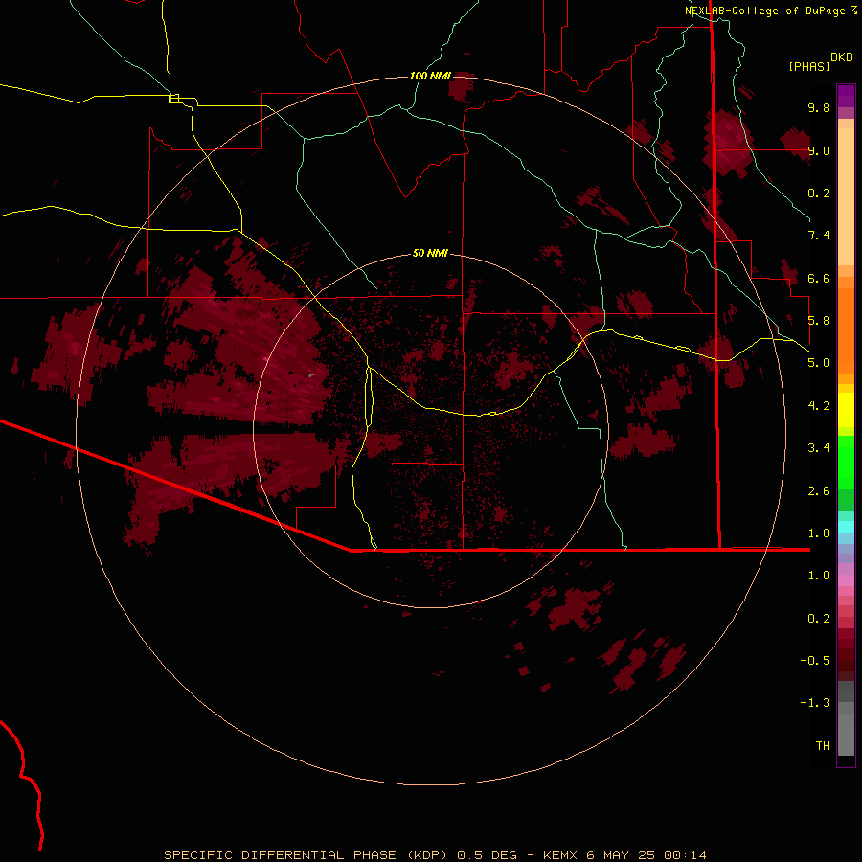Click the 6.6 value on color scale
Image resolution: width=862 pixels, height=862 pixels.
point(819,278)
